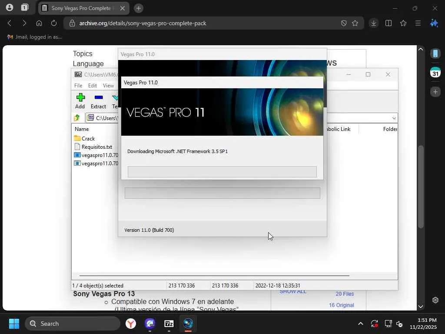
Task: Expand the 7-Zip address path dropdown
Action: pos(394,118)
